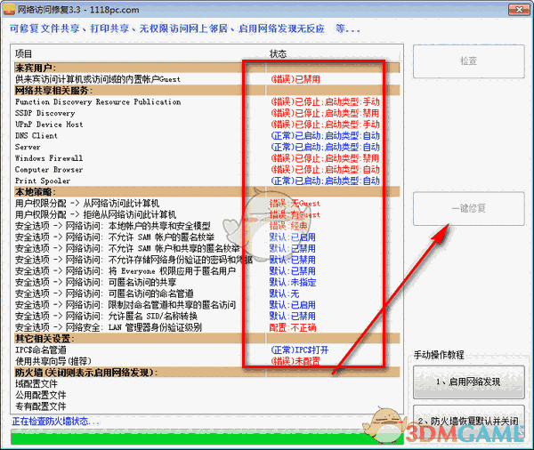The image size is (534, 450).
Task: Click the 默认:未指定 status value
Action: pyautogui.click(x=293, y=282)
